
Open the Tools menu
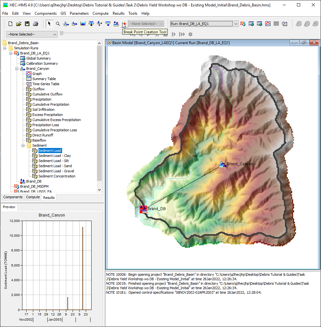(x=133, y=13)
